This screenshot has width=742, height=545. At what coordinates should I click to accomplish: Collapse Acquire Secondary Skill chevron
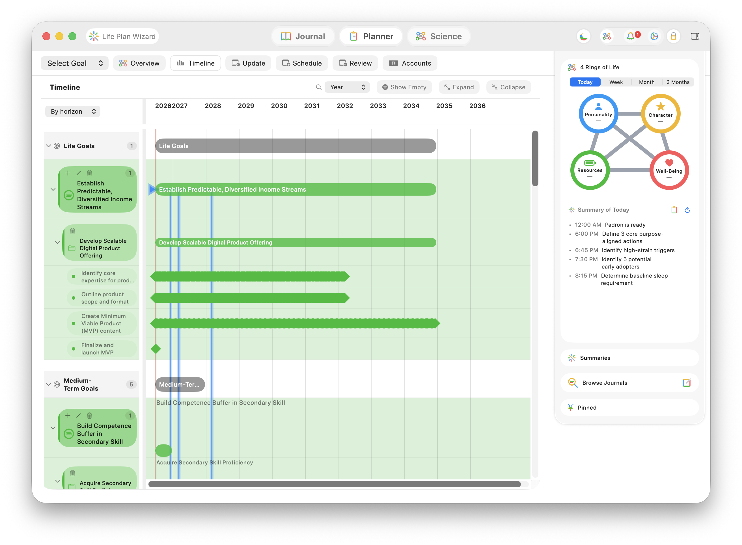[x=57, y=481]
